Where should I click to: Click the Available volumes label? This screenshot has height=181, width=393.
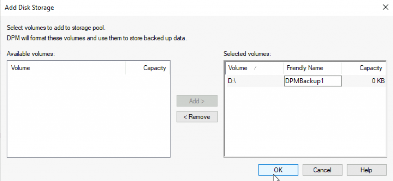click(x=31, y=53)
